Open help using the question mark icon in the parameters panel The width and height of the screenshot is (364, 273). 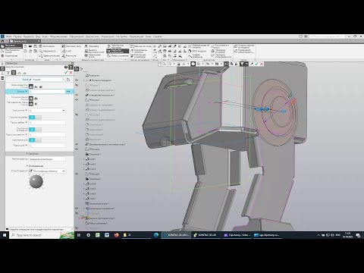click(66, 67)
